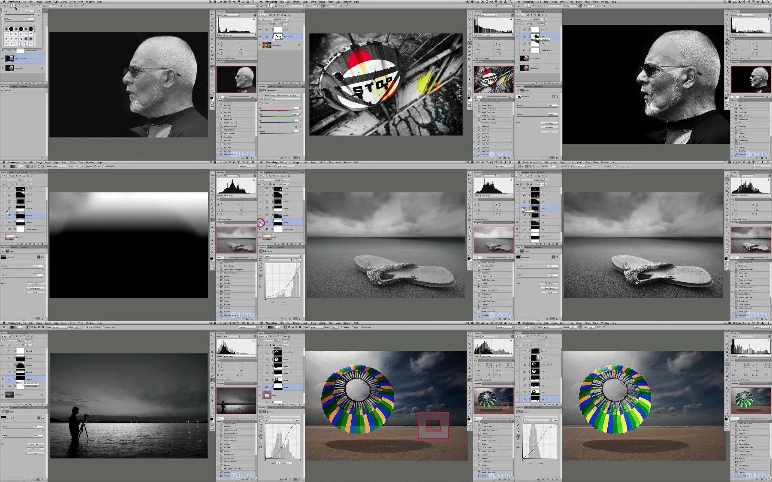The height and width of the screenshot is (482, 772).
Task: Select Gradient tool in balloon red-square window
Action: [x=470, y=380]
